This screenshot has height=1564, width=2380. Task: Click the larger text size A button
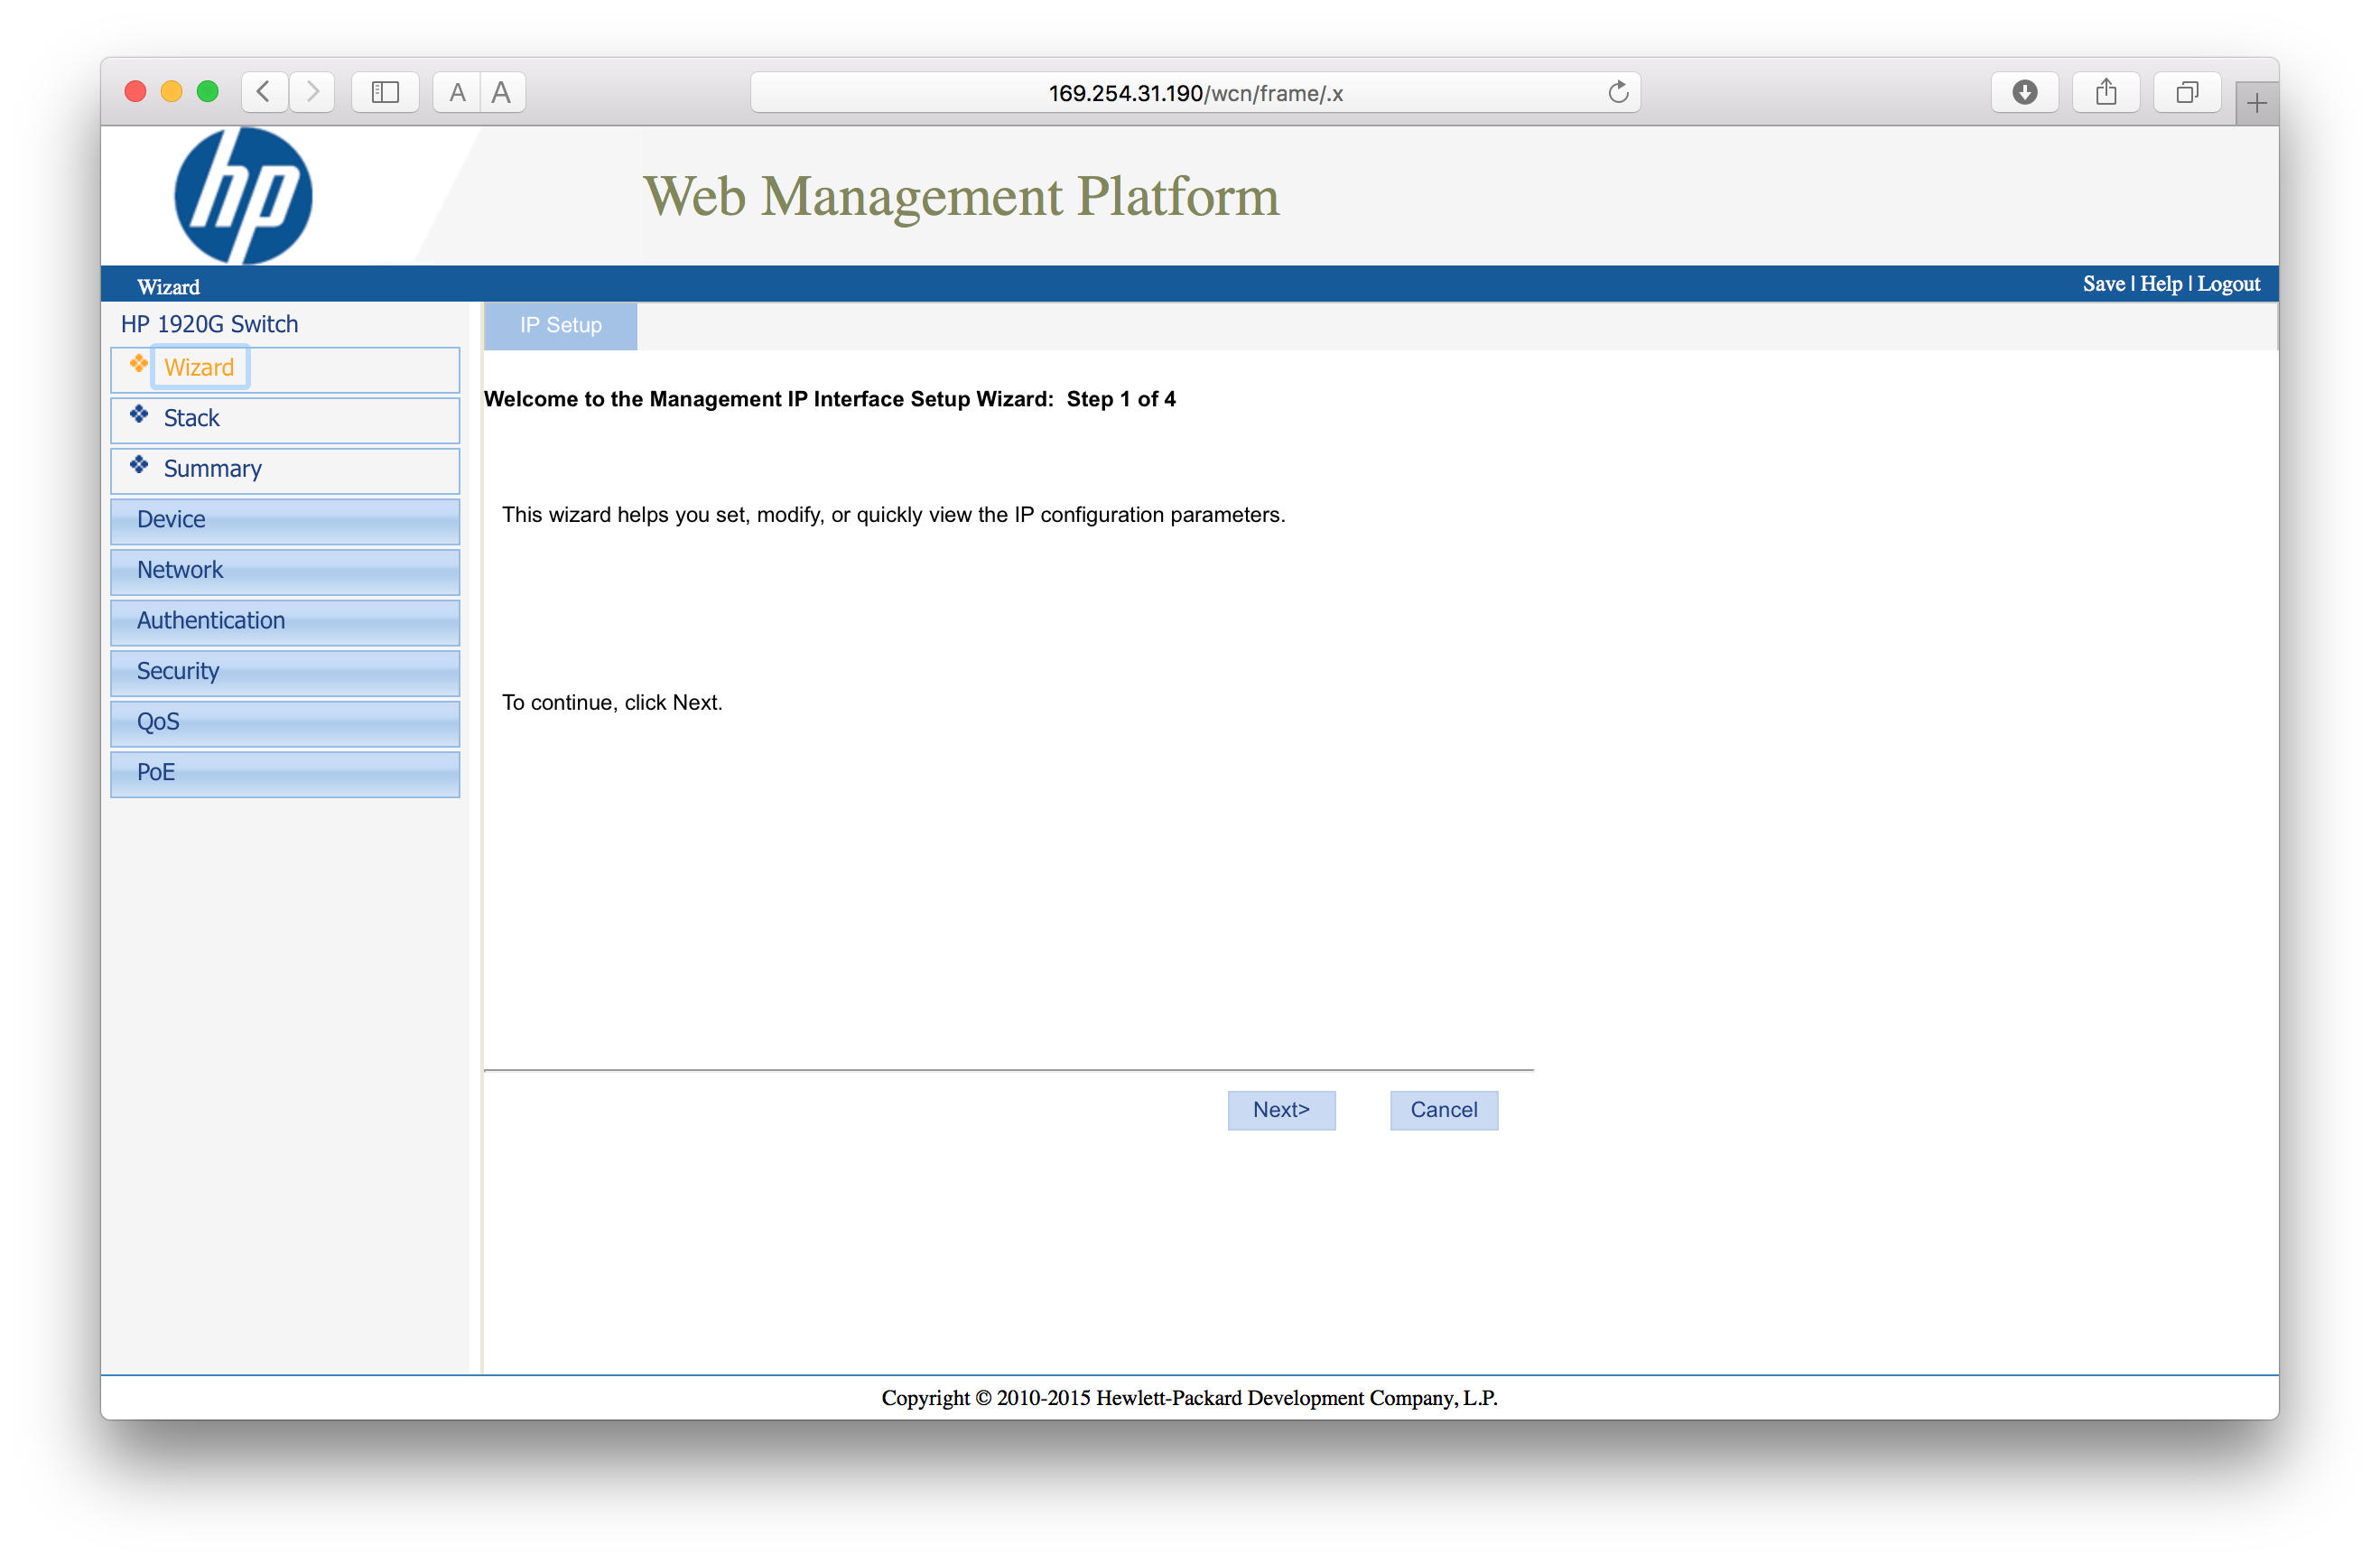pos(502,93)
